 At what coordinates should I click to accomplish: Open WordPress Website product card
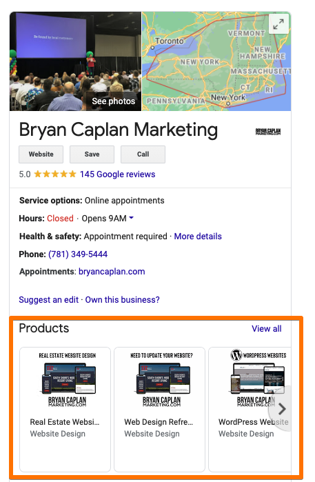click(250, 410)
